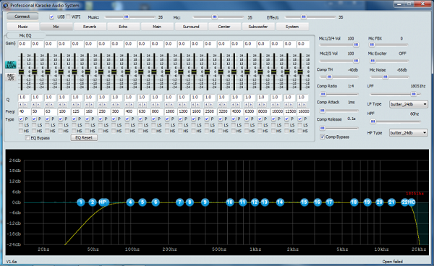
Task: Switch to the Echo tab
Action: click(123, 27)
